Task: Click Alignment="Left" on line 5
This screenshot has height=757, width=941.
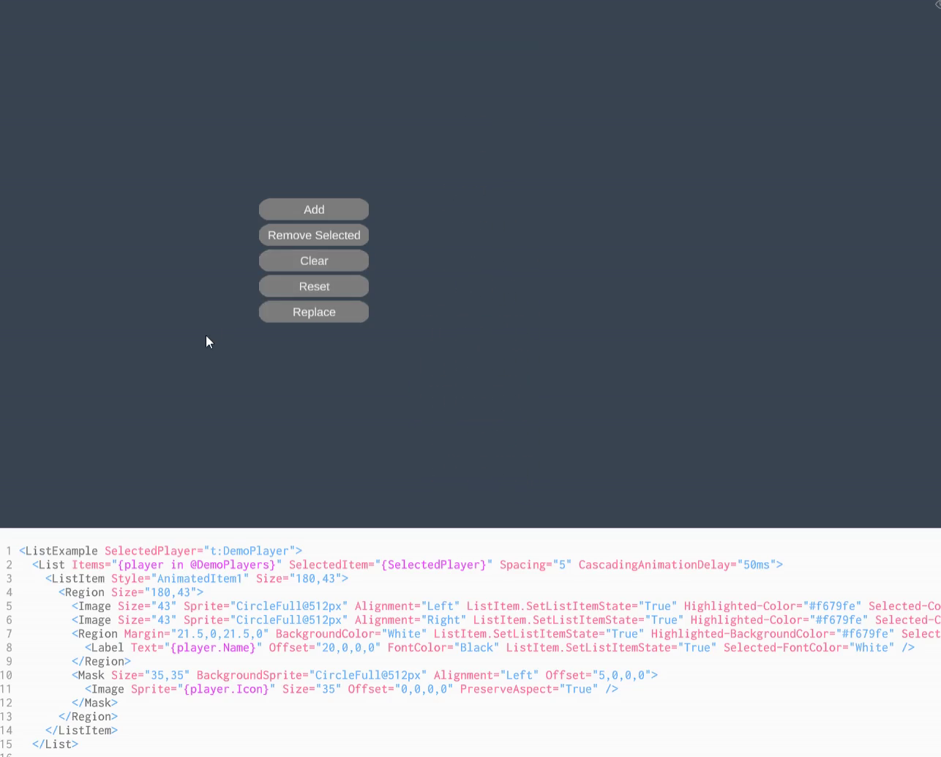Action: (407, 606)
